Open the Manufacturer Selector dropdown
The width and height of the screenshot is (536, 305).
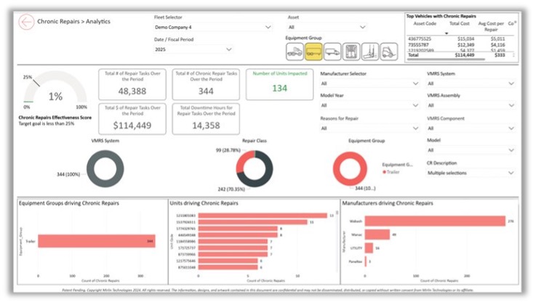click(x=368, y=84)
